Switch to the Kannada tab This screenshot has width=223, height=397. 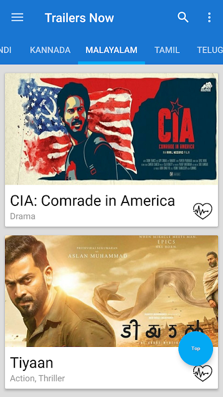coord(50,50)
